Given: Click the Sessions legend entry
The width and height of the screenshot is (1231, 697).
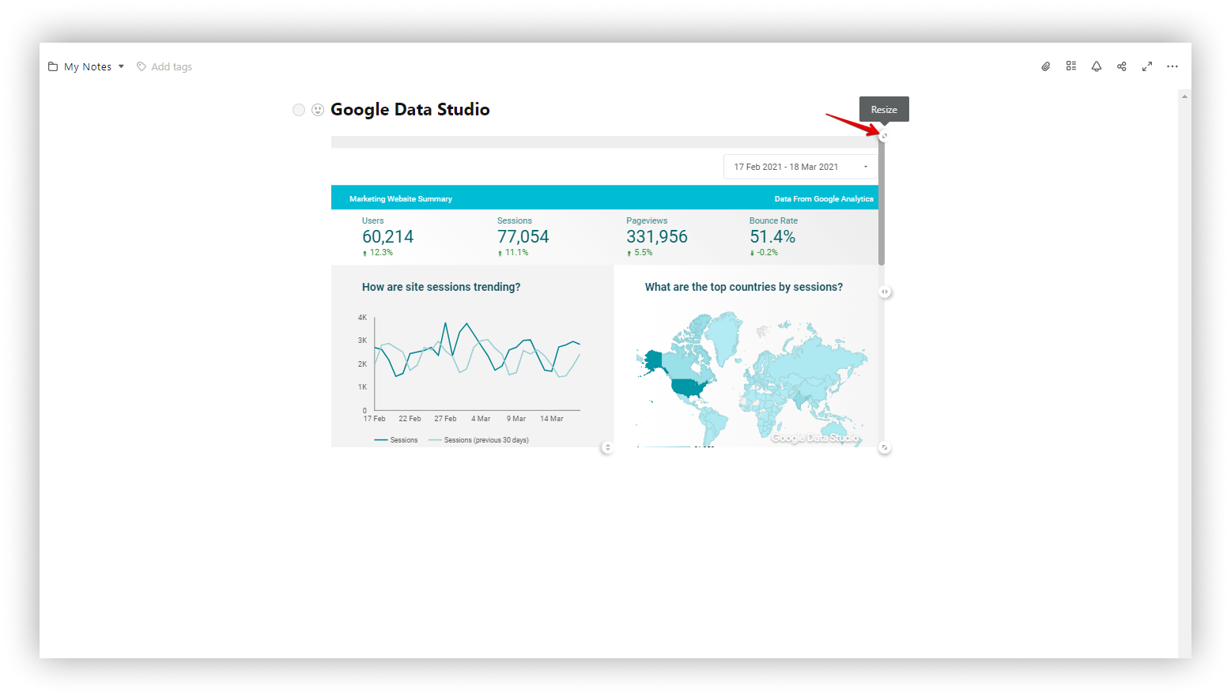Looking at the screenshot, I should 396,440.
